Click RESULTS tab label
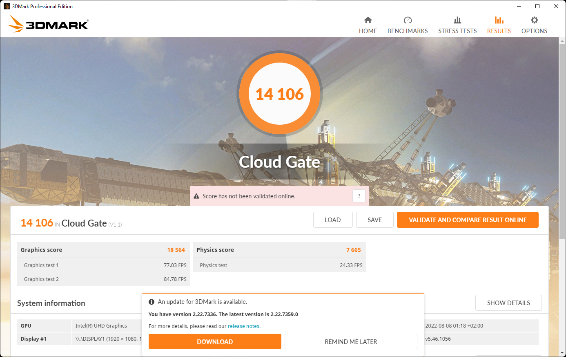The width and height of the screenshot is (566, 357). [499, 31]
